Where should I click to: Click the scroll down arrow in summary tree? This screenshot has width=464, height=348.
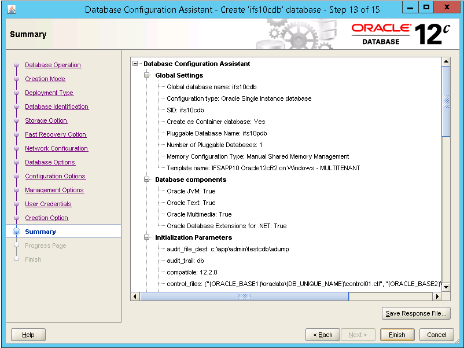point(446,287)
